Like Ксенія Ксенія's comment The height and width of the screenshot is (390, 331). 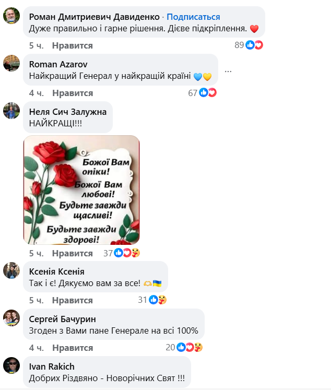click(73, 300)
